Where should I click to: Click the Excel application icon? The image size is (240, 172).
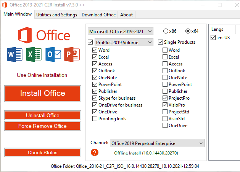pyautogui.click(x=34, y=54)
